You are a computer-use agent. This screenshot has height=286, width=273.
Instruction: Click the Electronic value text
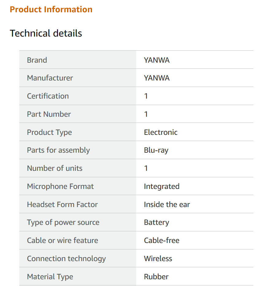tap(161, 132)
